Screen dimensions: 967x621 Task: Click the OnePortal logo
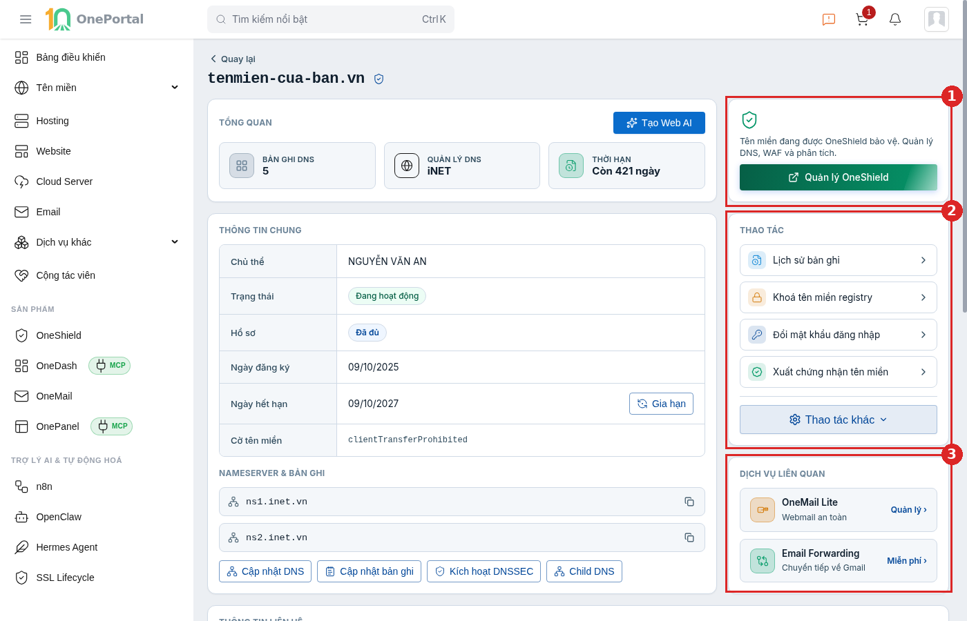coord(95,19)
